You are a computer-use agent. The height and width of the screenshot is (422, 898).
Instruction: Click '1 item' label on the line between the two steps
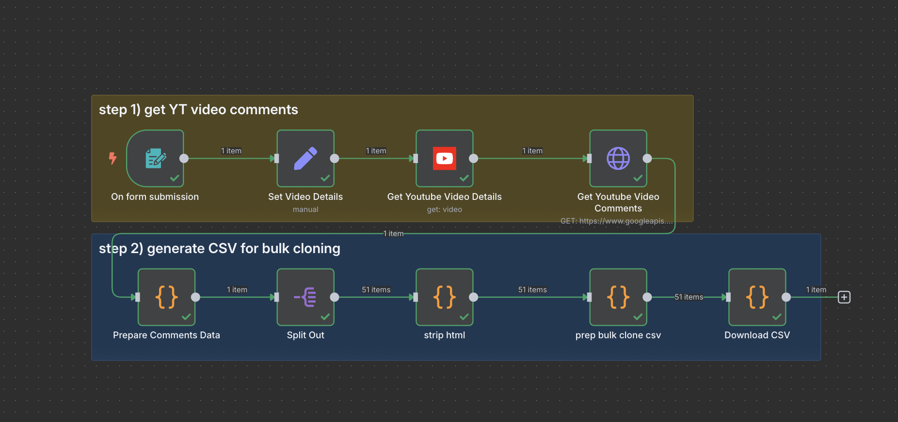(x=393, y=234)
